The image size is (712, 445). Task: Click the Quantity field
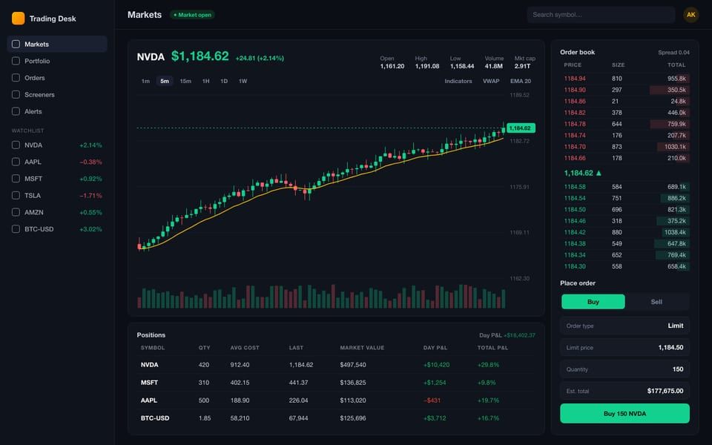624,369
